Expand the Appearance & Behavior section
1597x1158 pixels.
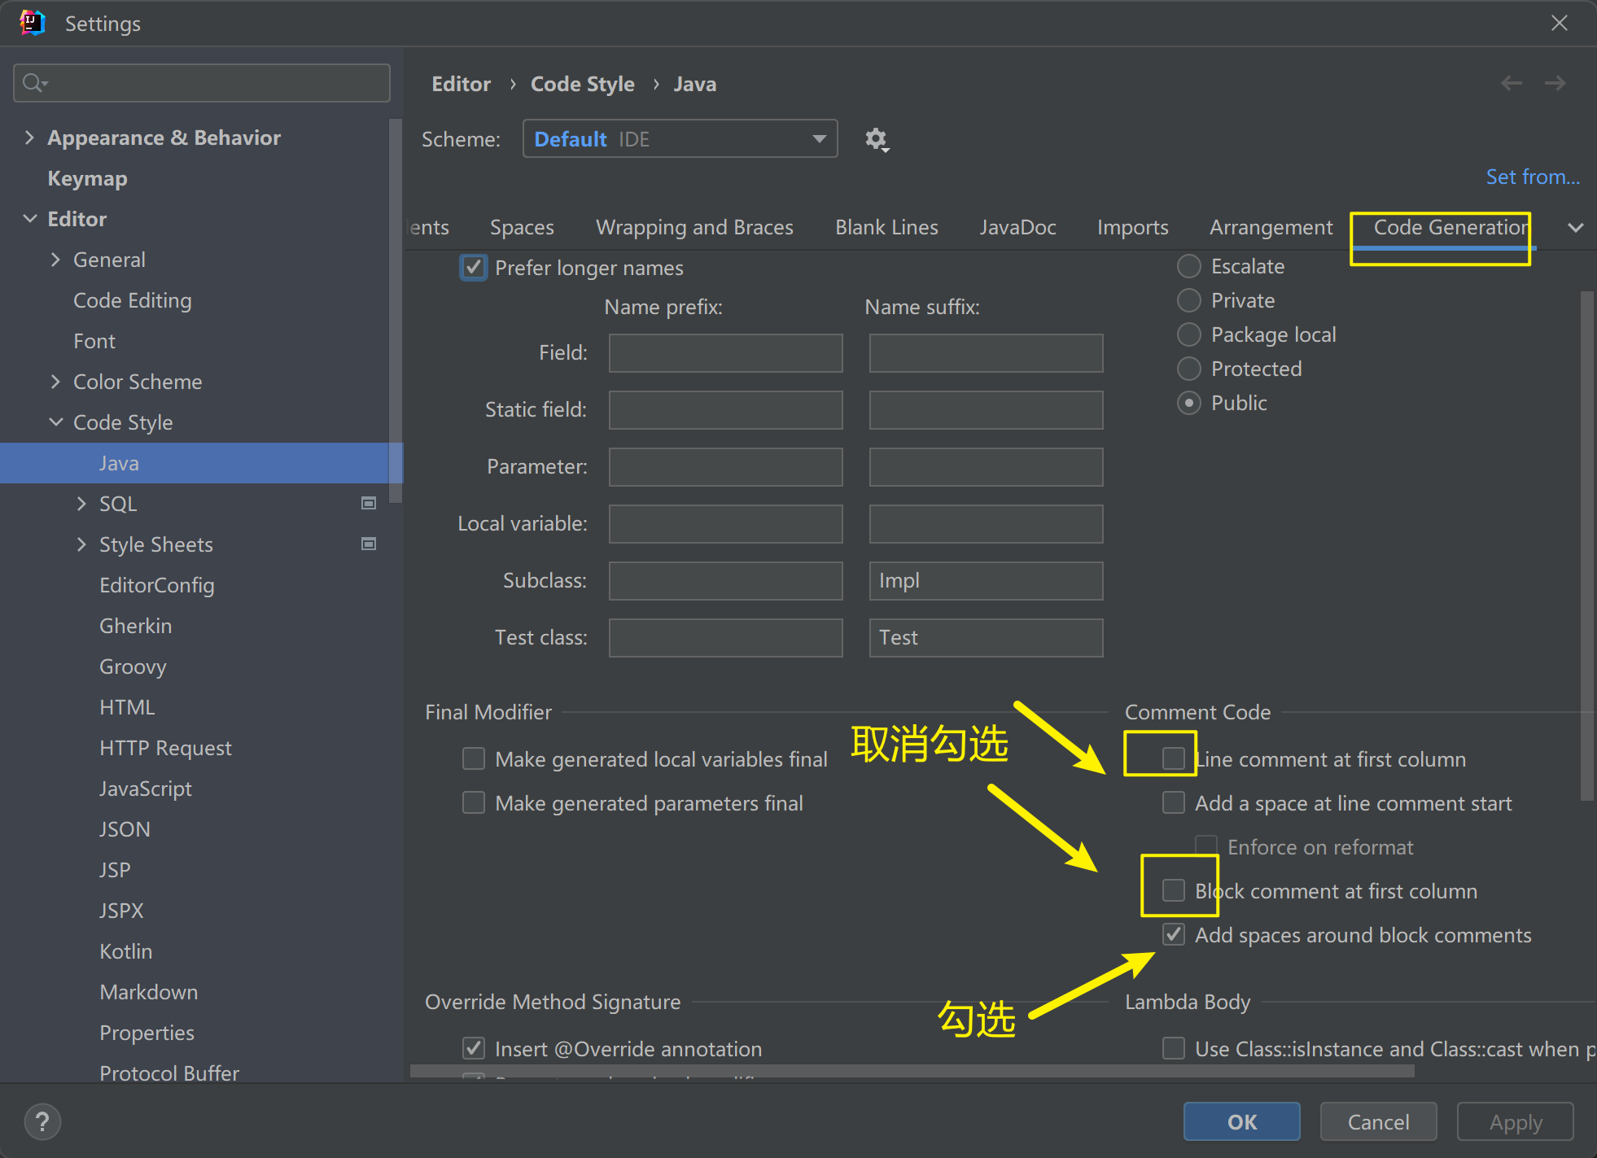click(29, 138)
